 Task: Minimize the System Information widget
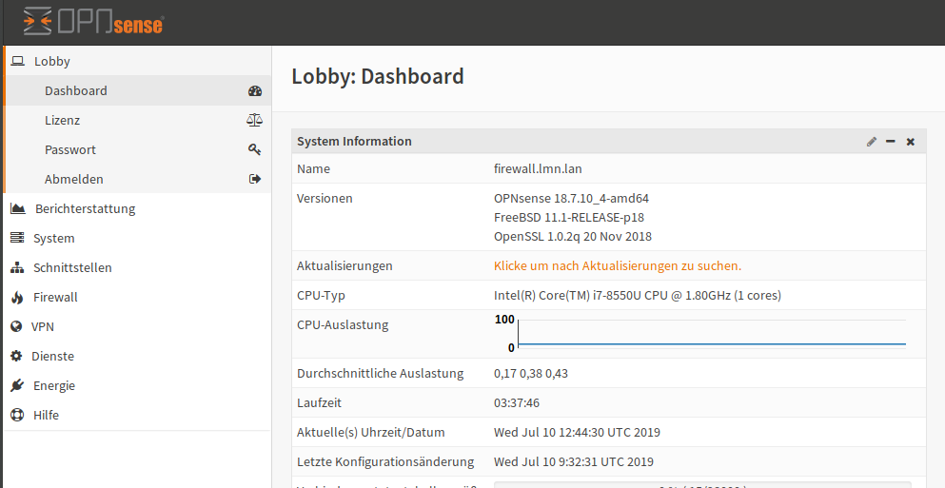891,142
